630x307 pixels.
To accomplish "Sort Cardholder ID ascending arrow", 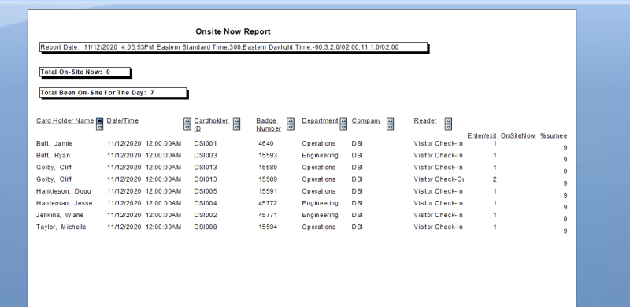I will coord(237,121).
